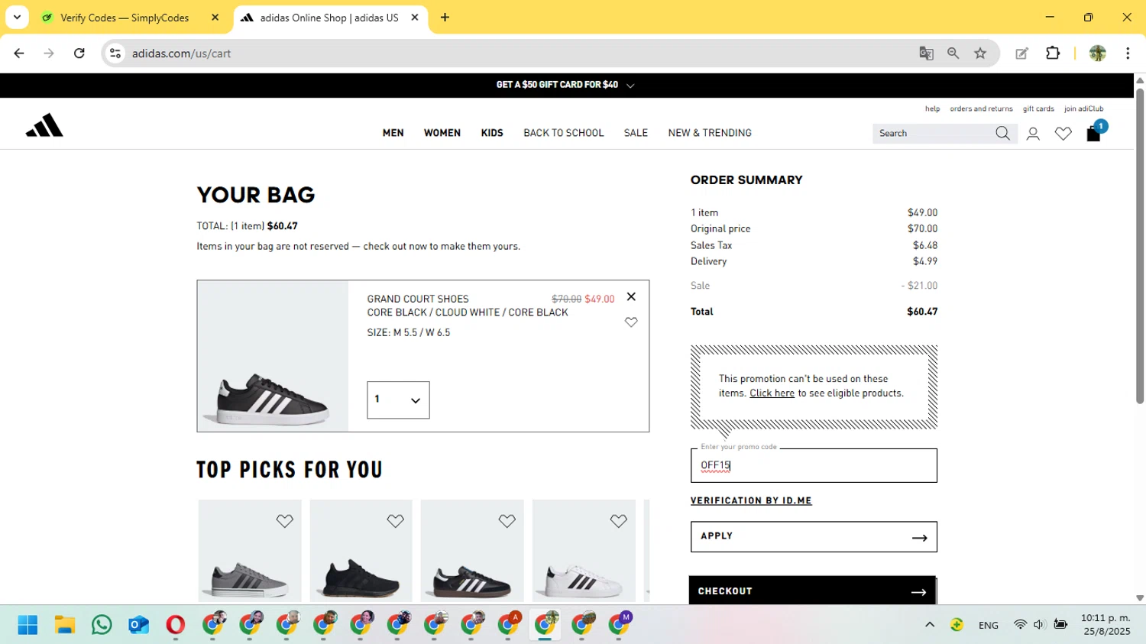Click the translate page icon
The image size is (1146, 644).
tap(926, 53)
